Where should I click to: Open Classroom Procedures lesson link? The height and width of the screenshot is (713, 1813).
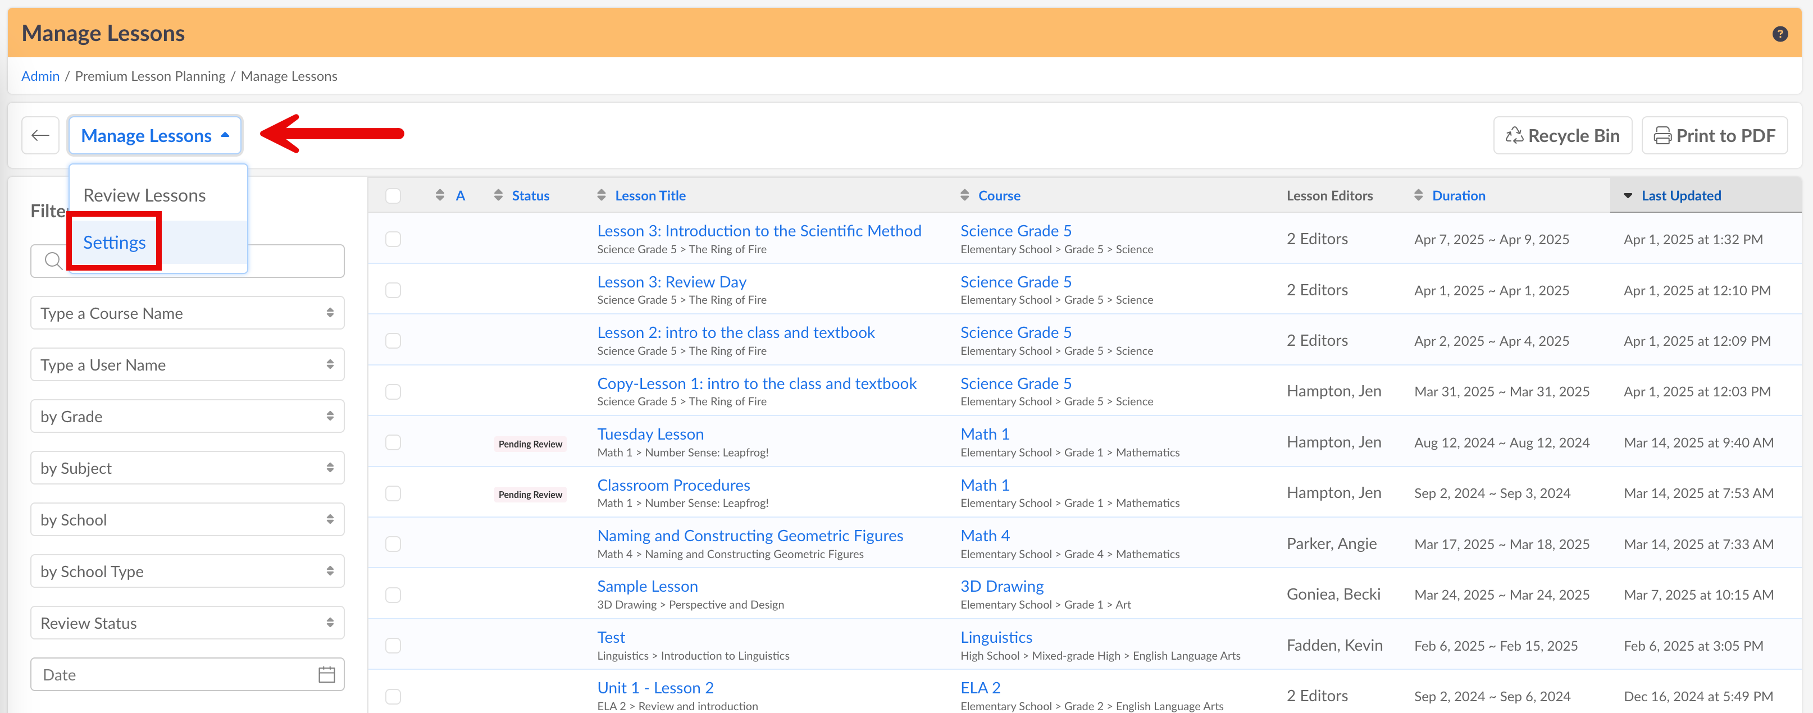pos(673,485)
